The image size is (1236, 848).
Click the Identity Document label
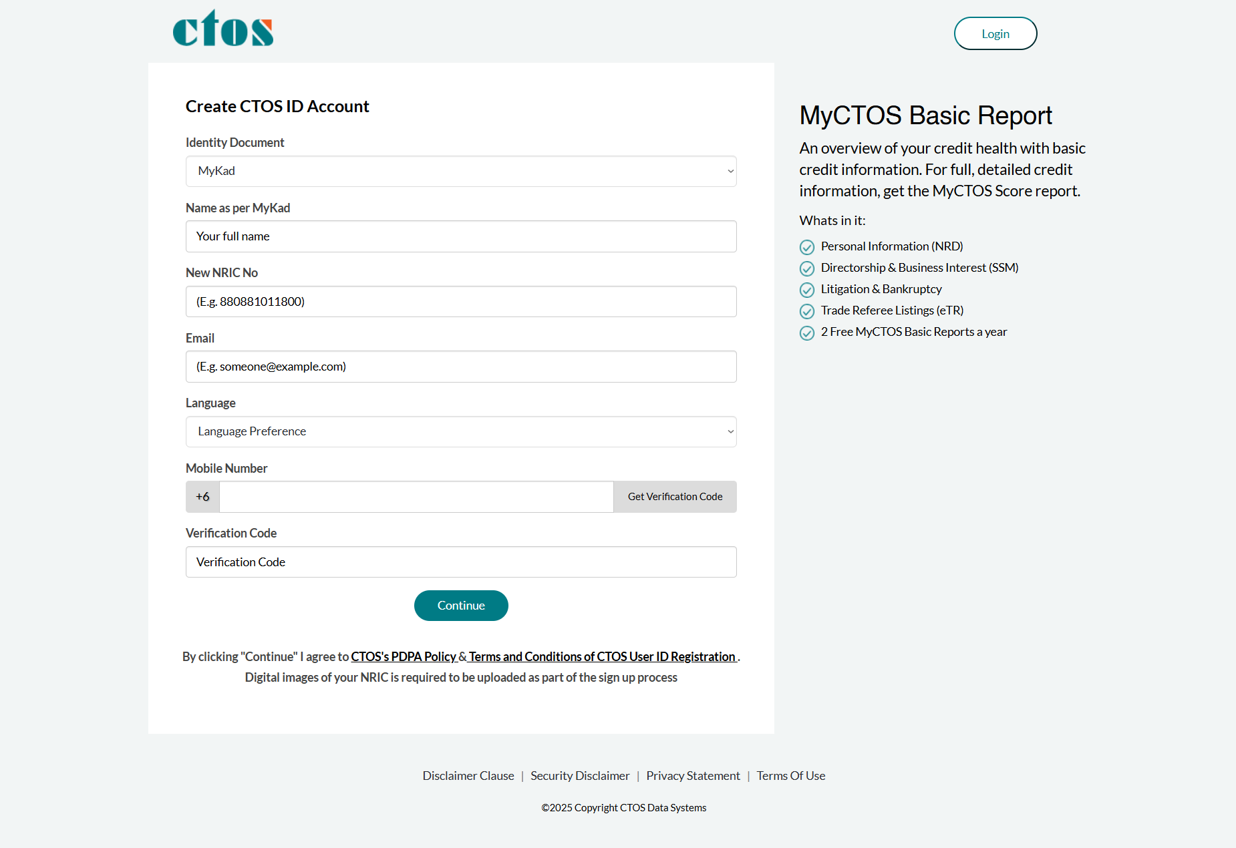(x=235, y=142)
